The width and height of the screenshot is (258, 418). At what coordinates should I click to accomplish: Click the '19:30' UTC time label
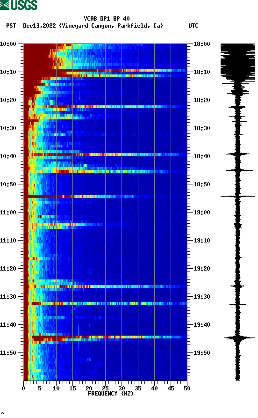202,297
